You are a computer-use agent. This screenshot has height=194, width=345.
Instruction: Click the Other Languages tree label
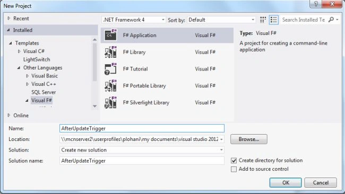point(42,68)
